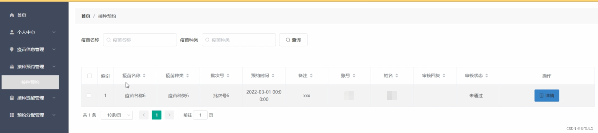Expand the 接种提醒管理 chevron
This screenshot has height=133, width=598.
coord(54,98)
